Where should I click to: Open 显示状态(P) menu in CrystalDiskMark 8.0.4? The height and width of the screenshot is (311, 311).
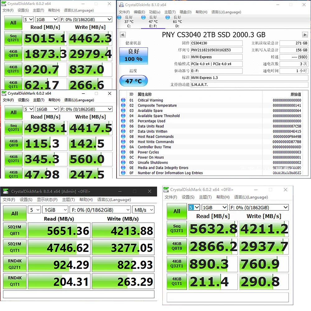click(47, 200)
